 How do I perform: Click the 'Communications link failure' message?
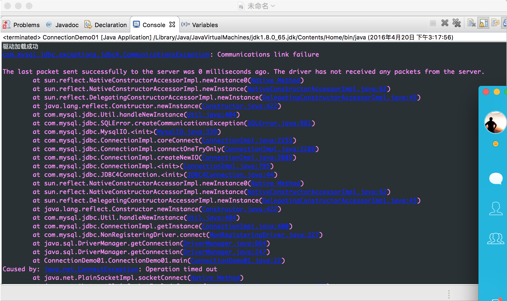click(x=268, y=55)
